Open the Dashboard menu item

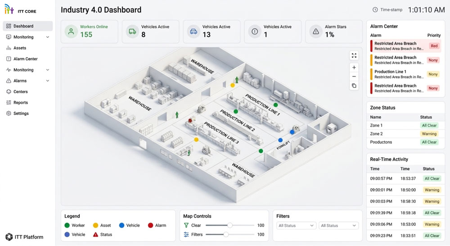tap(28, 26)
